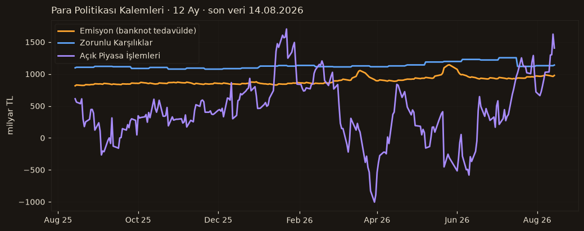Click the Oct 25 x-axis tick label
The height and width of the screenshot is (231, 584).
click(138, 220)
